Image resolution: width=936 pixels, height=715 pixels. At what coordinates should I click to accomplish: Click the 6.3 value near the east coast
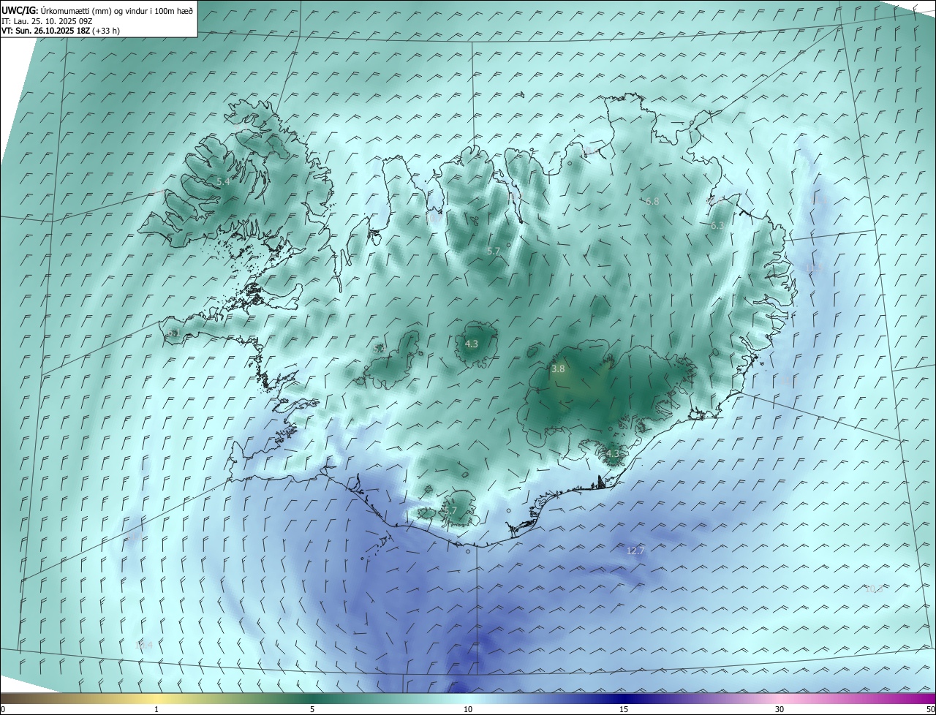[x=717, y=226]
